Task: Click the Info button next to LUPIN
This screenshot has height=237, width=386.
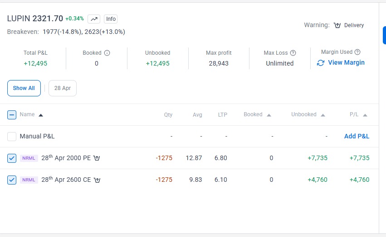Action: (x=111, y=19)
